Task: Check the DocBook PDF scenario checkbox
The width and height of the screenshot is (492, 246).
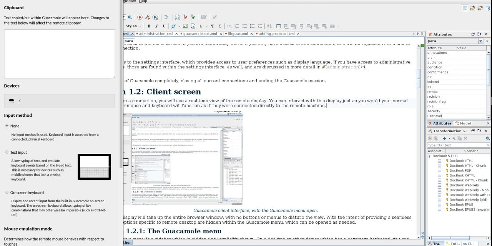Action: pos(439,171)
